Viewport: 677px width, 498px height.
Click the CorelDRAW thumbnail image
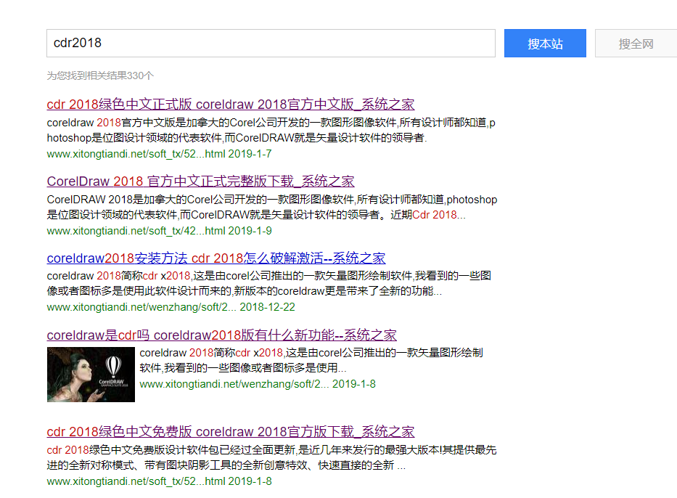click(91, 375)
